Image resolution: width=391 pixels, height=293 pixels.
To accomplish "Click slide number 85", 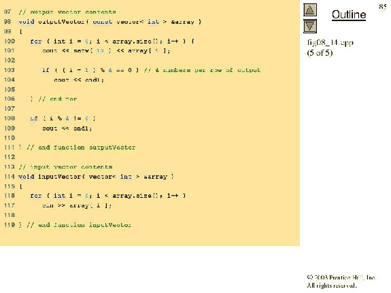I will (383, 7).
